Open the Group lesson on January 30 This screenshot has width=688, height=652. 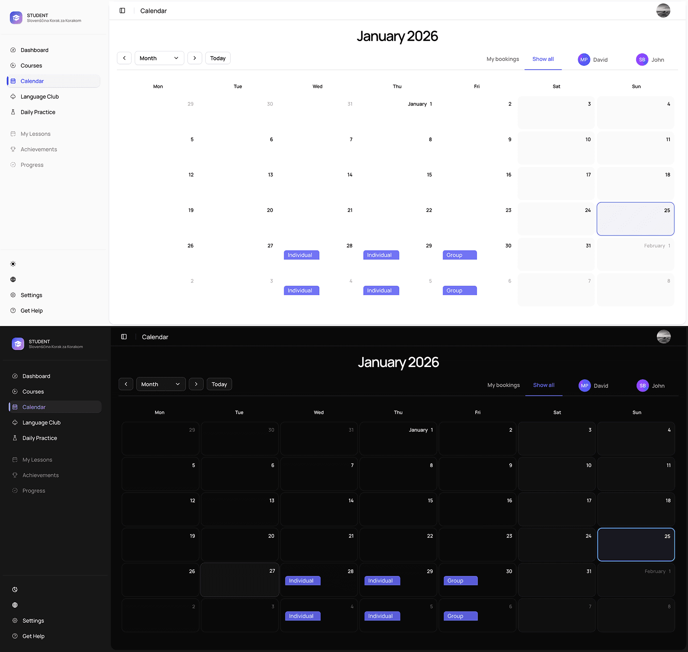pyautogui.click(x=459, y=255)
